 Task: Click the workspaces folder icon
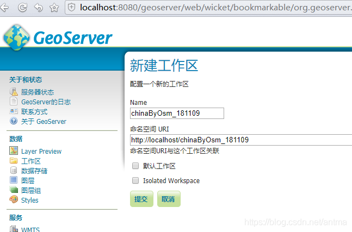[x=14, y=161]
